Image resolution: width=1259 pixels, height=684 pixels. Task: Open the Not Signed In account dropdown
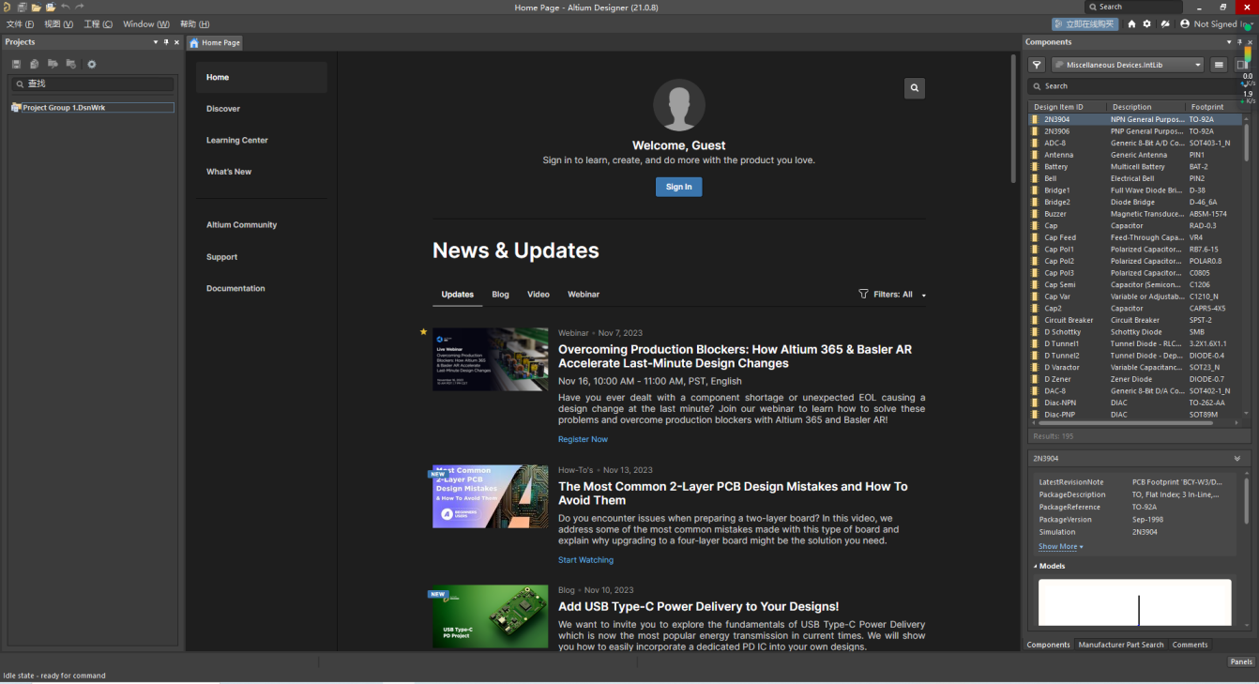coord(1222,24)
